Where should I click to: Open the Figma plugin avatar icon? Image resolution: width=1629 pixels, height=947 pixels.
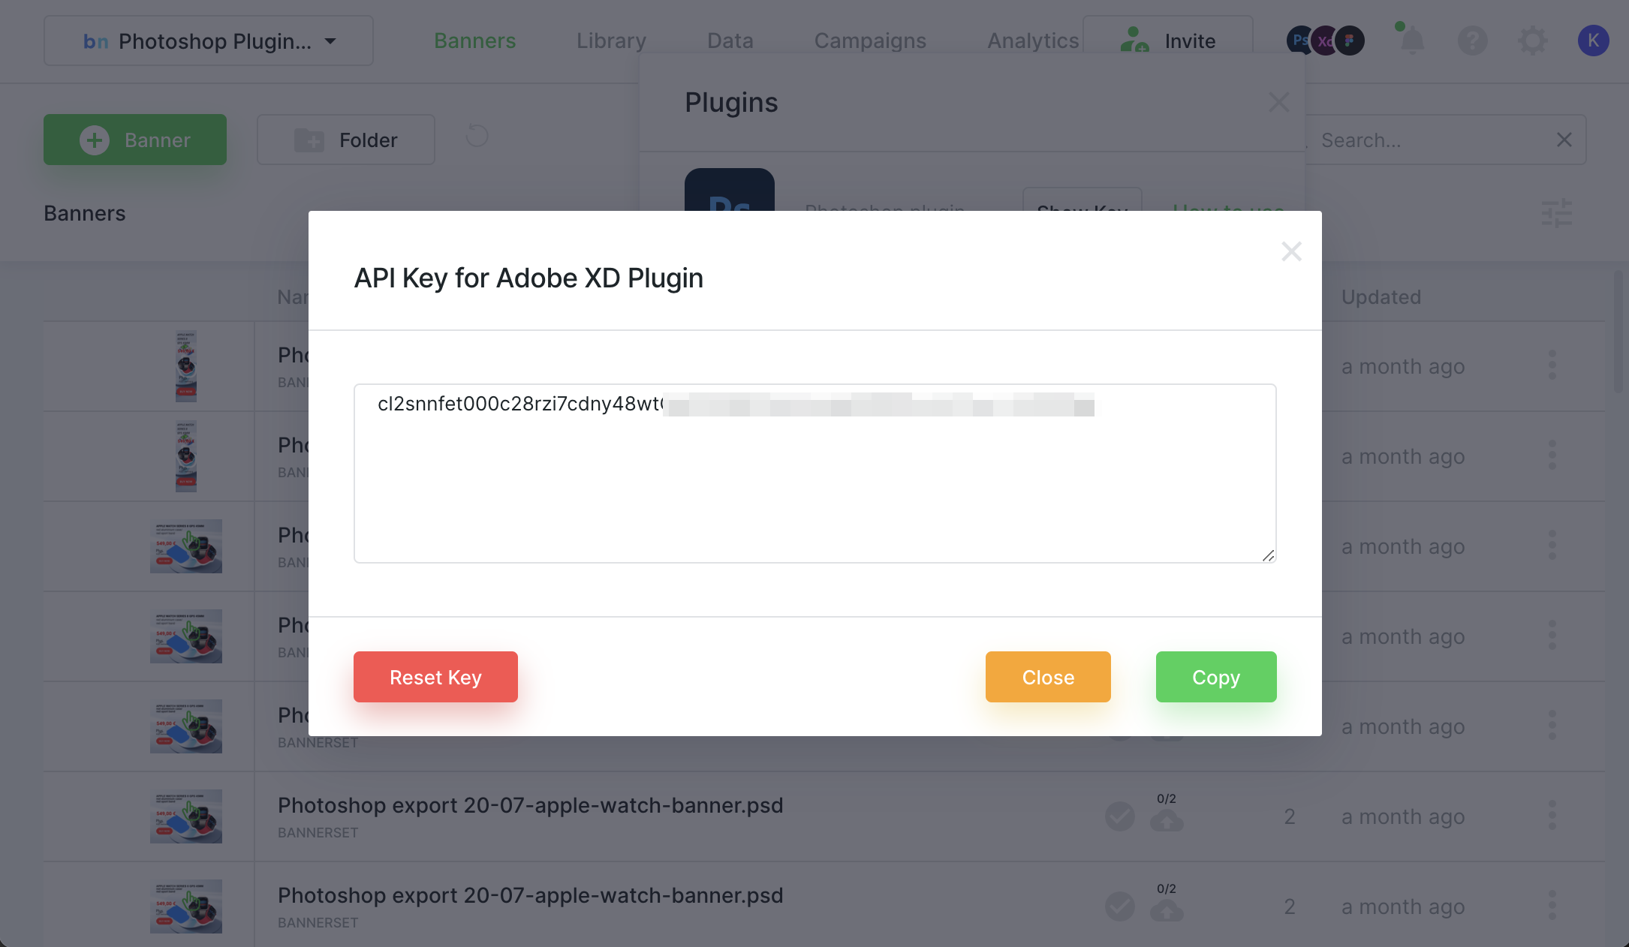pyautogui.click(x=1350, y=41)
